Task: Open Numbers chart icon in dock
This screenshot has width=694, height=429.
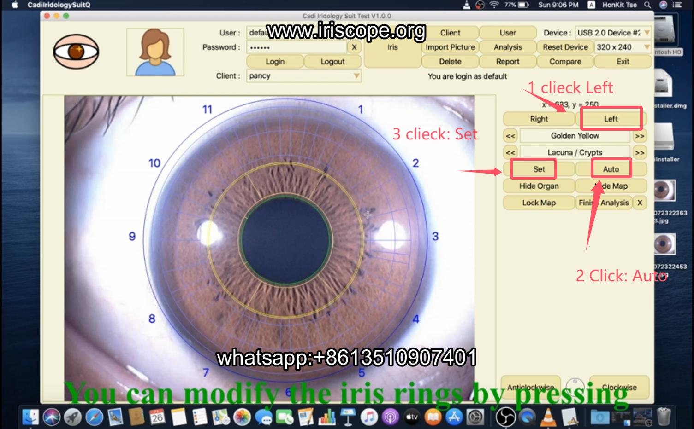Action: (327, 417)
